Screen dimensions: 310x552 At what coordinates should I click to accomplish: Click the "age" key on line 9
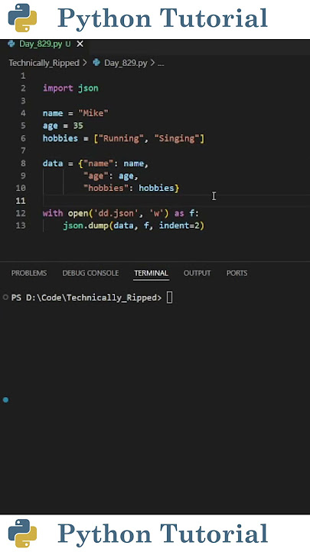click(96, 176)
